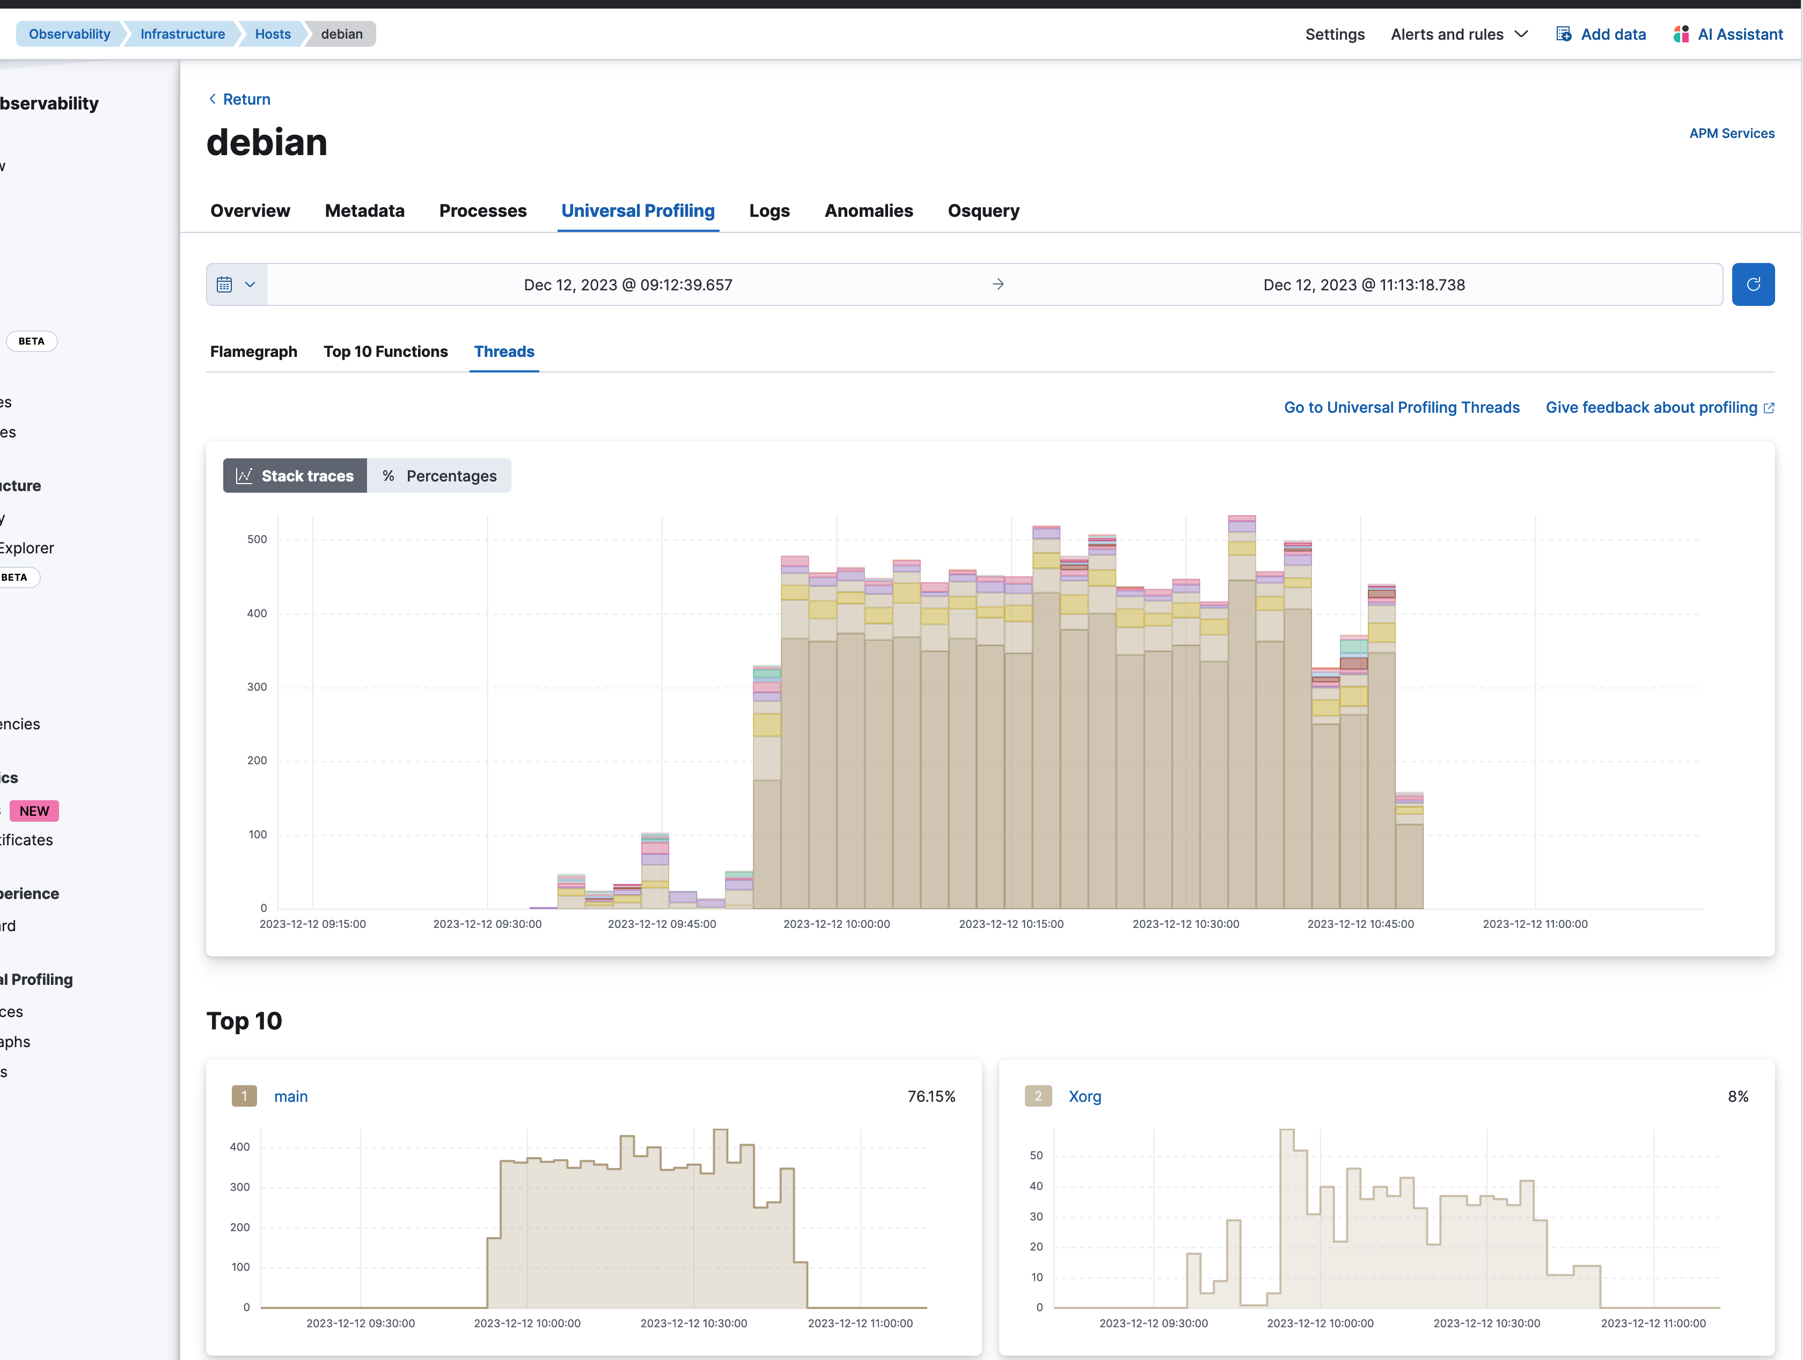
Task: Go to Universal Profiling Threads link
Action: [1401, 407]
